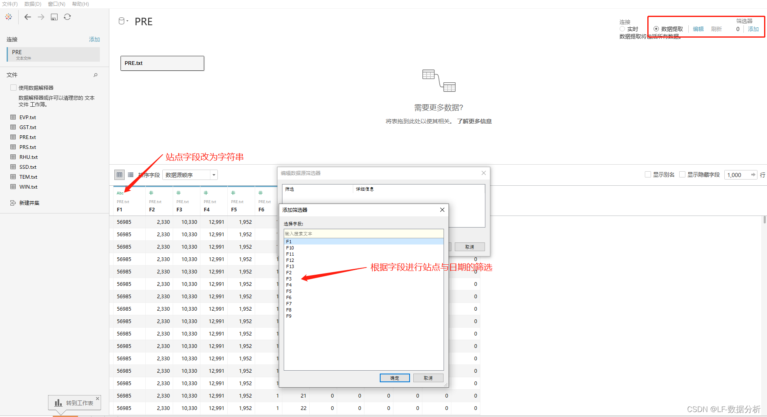The image size is (767, 417).
Task: Click 取消 in 编辑数据源筛选器 dialog
Action: (470, 247)
